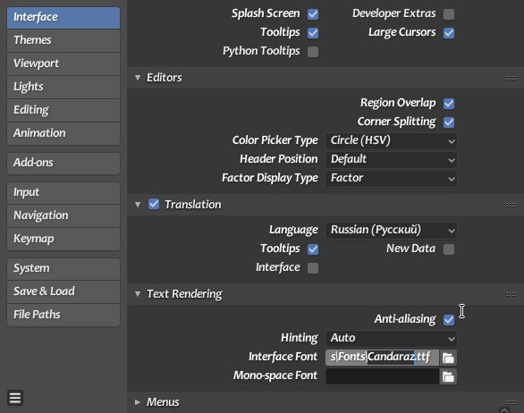
Task: Grab the Menus panel drag handle
Action: point(511,402)
